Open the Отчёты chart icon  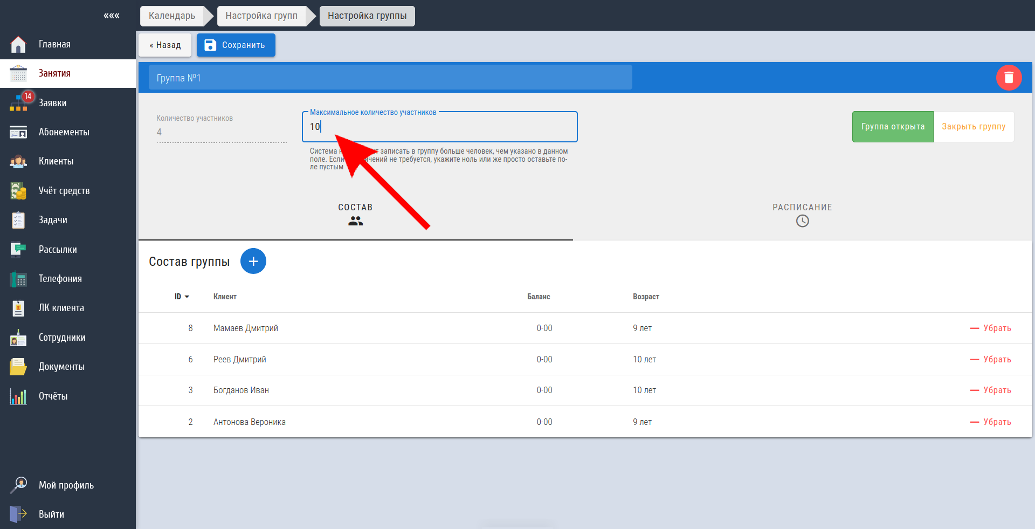click(x=18, y=396)
